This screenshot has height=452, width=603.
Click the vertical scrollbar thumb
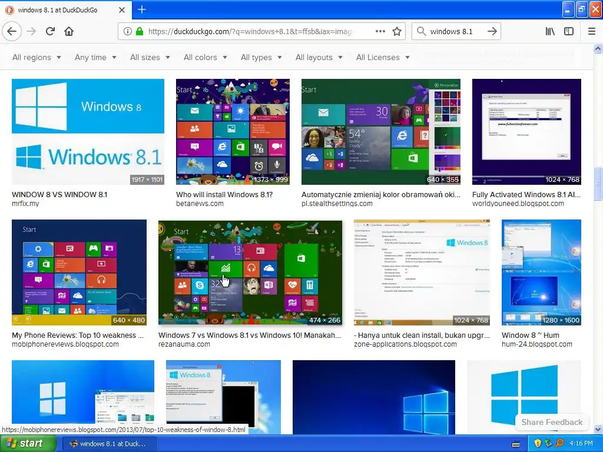coord(598,184)
